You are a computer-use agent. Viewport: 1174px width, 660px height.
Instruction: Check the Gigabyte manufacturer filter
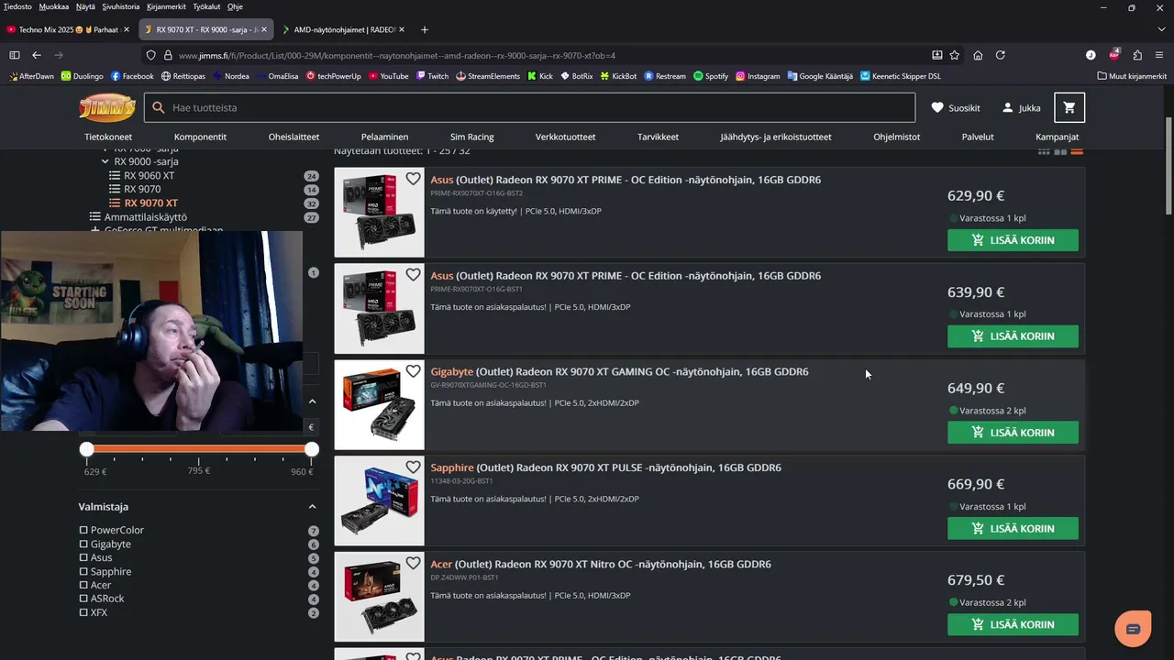(83, 544)
